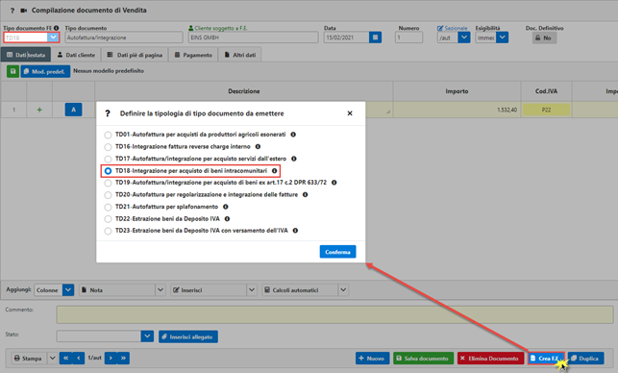Select TD23 Estrazione con versamento dell'IVA
The width and height of the screenshot is (618, 373).
[108, 231]
